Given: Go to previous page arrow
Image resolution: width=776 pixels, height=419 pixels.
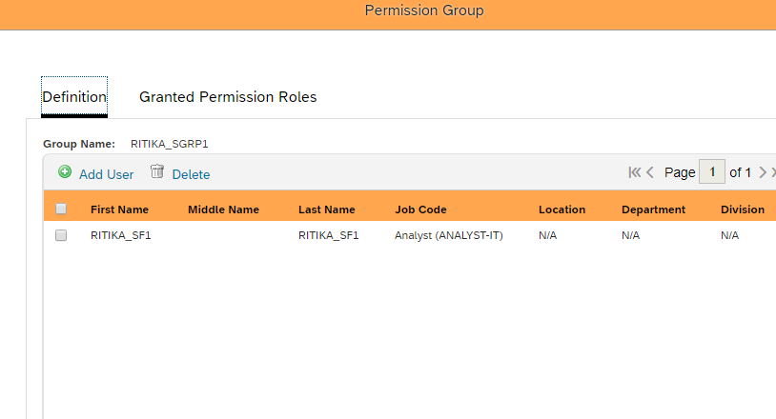Looking at the screenshot, I should 650,172.
